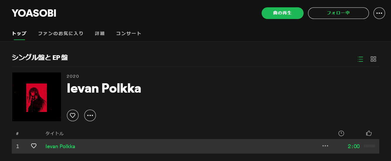Viewport: 391px width, 161px height.
Task: Open album more options ellipsis
Action: click(90, 115)
